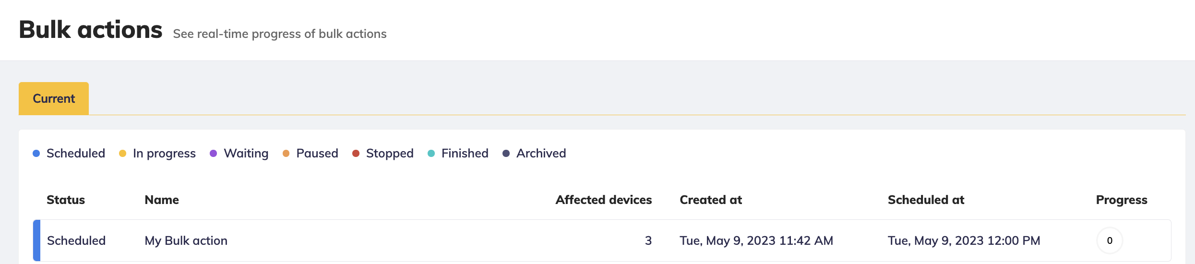This screenshot has width=1195, height=264.
Task: Click the Affected devices column header
Action: 603,200
